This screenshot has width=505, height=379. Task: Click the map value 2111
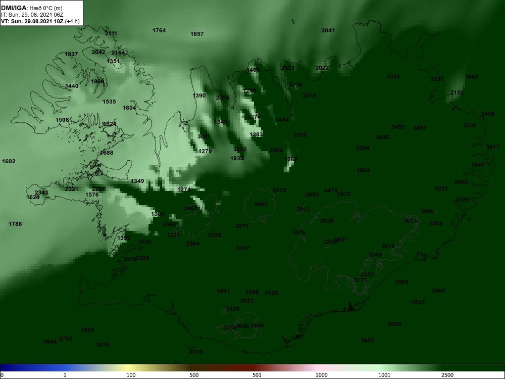(111, 33)
